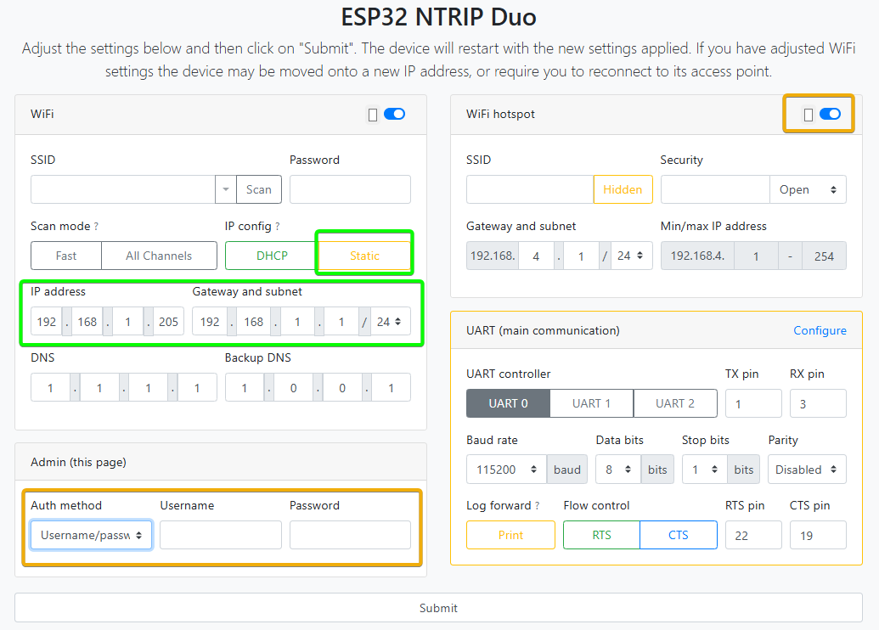The image size is (879, 630).
Task: Click hotspot gateway last octet 1
Action: click(x=581, y=256)
